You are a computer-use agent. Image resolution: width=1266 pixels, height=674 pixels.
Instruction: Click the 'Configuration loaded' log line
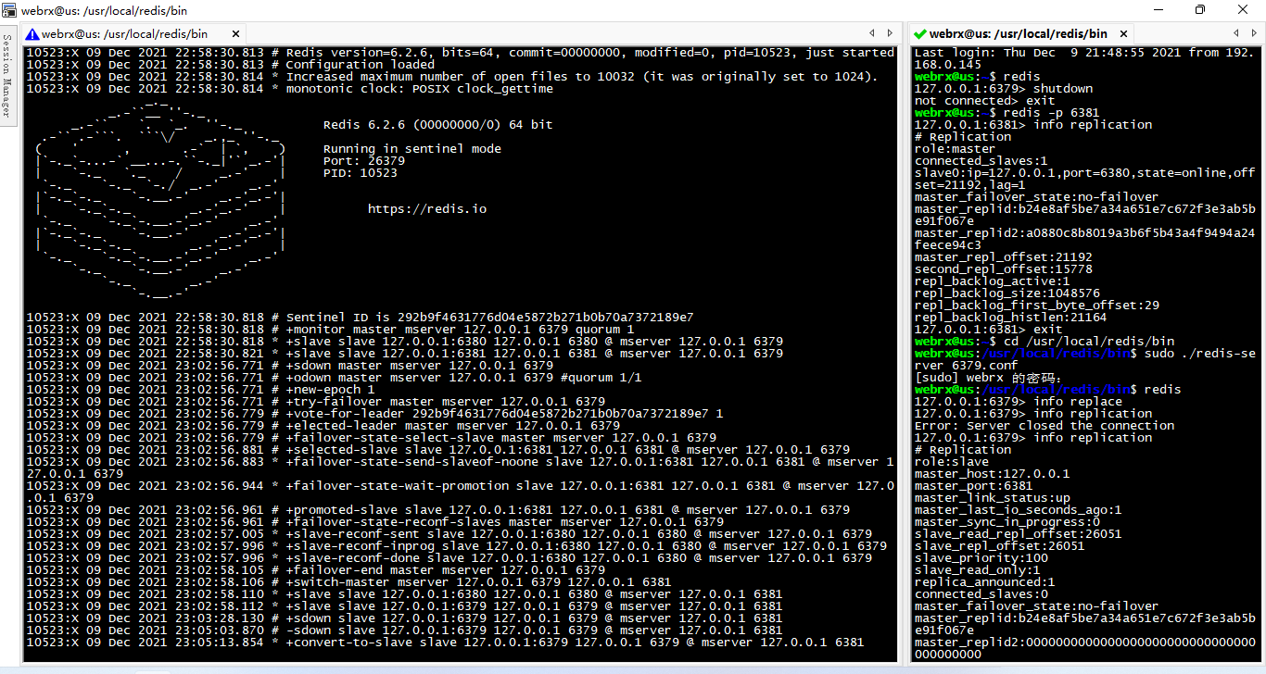click(x=231, y=65)
